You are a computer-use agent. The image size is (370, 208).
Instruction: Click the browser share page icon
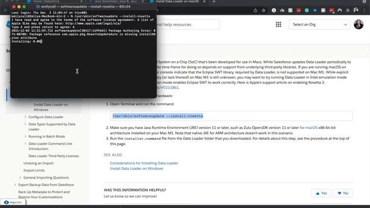256,10
